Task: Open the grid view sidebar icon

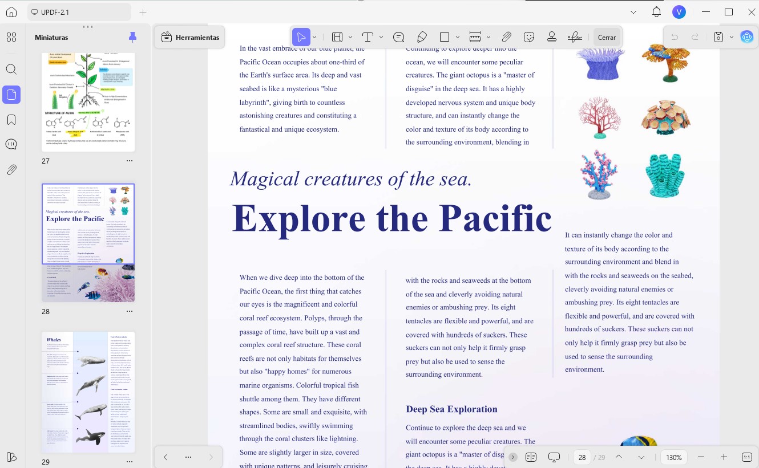Action: click(11, 38)
